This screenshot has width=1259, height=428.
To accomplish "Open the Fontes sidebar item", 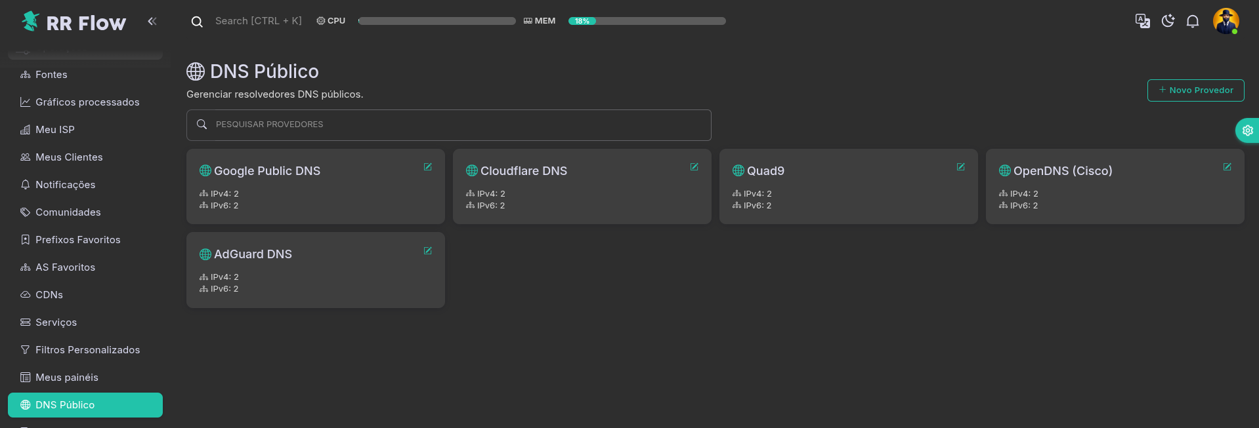I will pos(51,75).
